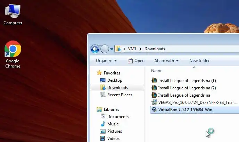Select file Install League of Legends na

pyautogui.click(x=184, y=95)
